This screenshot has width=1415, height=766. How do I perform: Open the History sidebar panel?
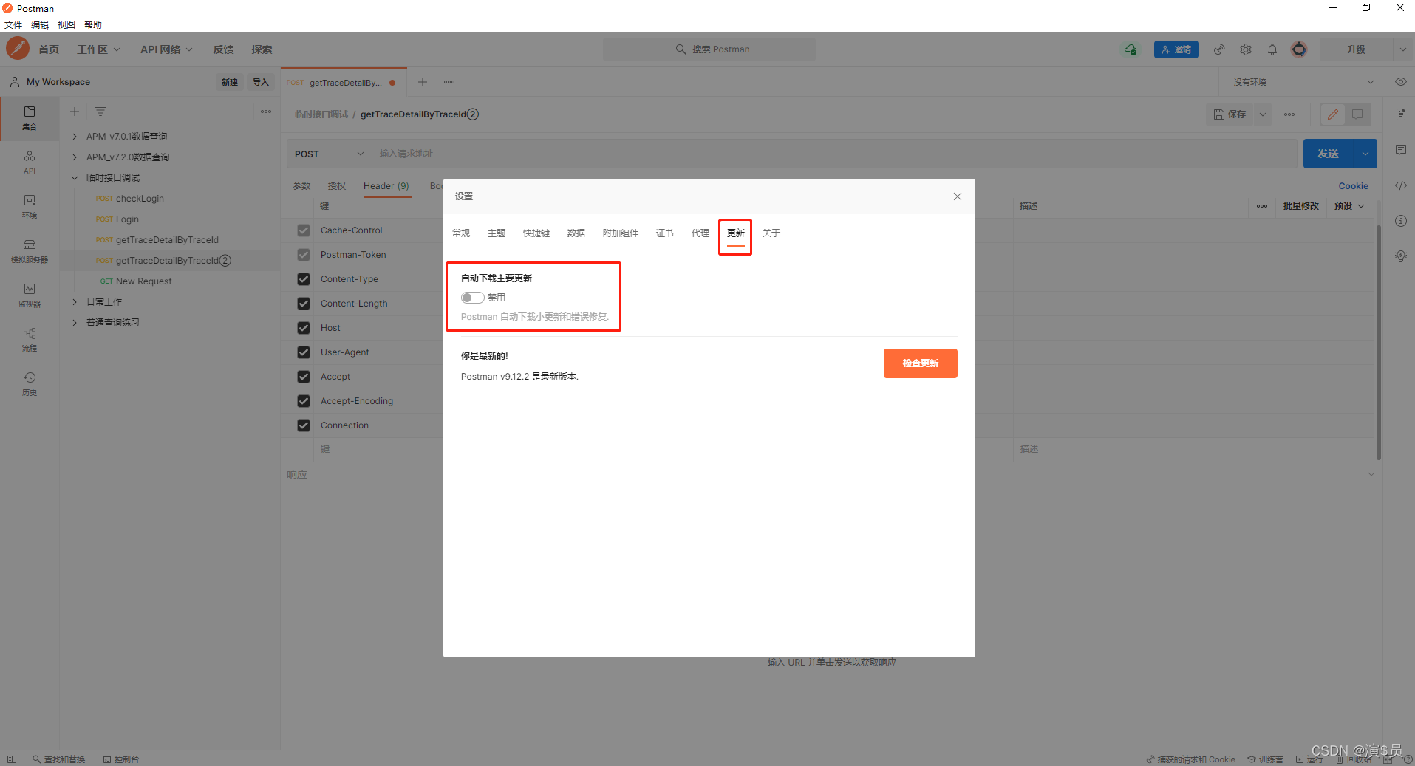point(30,384)
